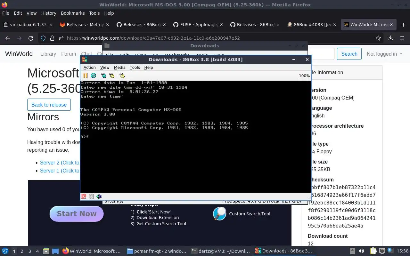Open 86Box settings from toolbar icon
This screenshot has width=410, height=256.
tap(122, 76)
